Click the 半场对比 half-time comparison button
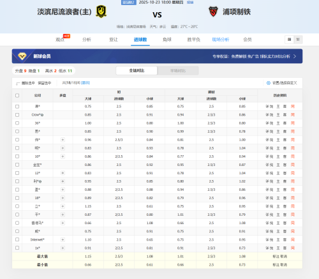Image resolution: width=319 pixels, height=279 pixels. [x=178, y=71]
